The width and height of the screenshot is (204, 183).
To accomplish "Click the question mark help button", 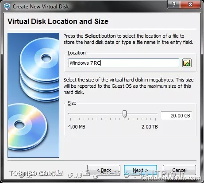I will (x=173, y=4).
